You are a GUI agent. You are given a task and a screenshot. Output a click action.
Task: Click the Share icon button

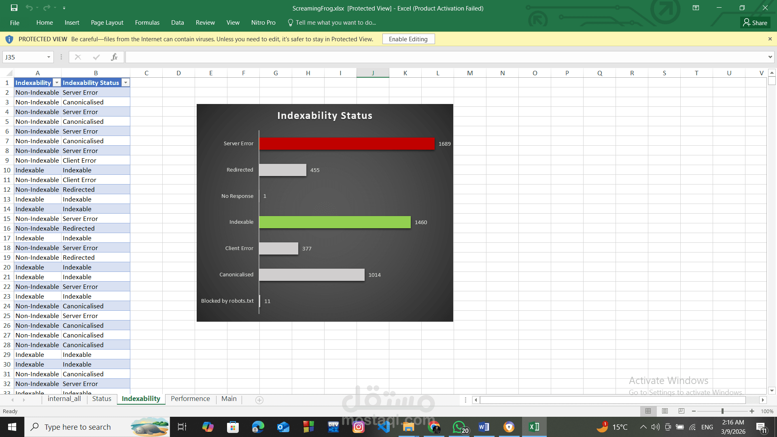pos(755,23)
